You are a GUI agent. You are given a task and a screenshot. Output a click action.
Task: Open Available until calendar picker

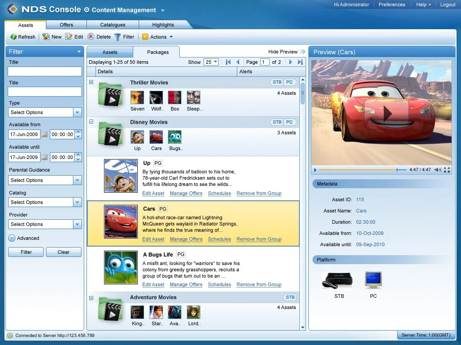coord(45,157)
